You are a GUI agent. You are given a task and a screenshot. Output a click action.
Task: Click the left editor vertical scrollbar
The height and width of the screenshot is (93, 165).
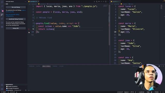tap(109, 25)
